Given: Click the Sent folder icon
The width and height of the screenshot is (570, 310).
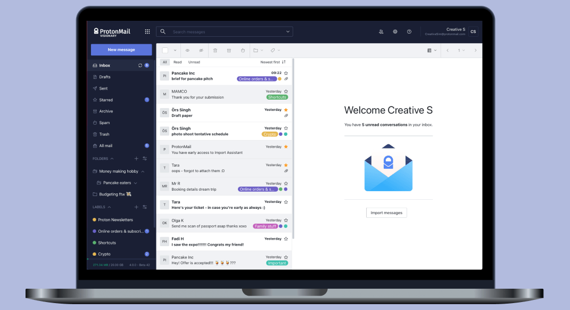Looking at the screenshot, I should (95, 88).
